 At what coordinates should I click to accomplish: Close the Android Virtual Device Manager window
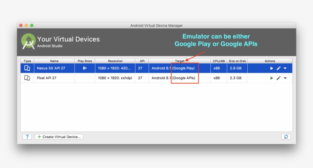point(21,25)
